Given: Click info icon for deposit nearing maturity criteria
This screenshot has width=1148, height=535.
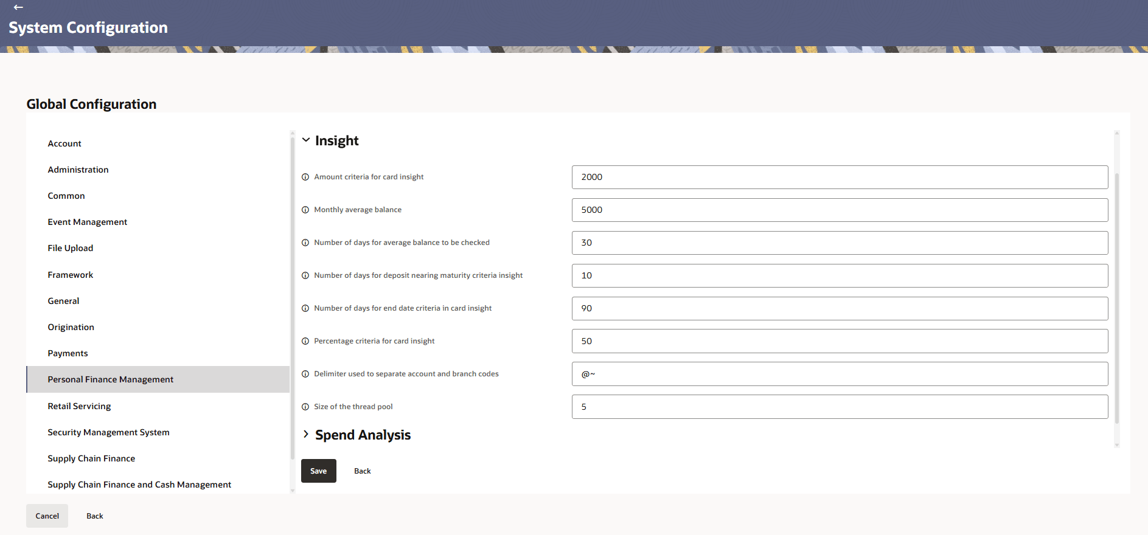Looking at the screenshot, I should tap(305, 275).
